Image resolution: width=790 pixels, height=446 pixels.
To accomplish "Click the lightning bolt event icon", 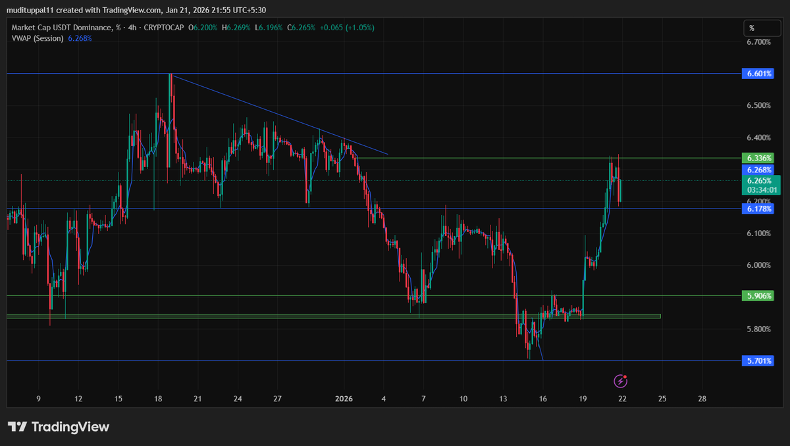I will (x=621, y=380).
